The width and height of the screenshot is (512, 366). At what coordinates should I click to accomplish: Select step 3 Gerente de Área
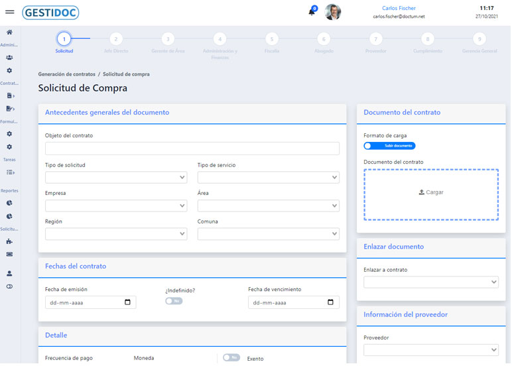tap(168, 39)
